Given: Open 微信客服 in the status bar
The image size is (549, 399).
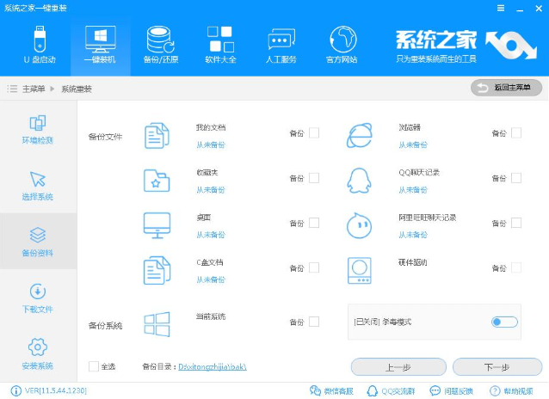Looking at the screenshot, I should pyautogui.click(x=331, y=391).
